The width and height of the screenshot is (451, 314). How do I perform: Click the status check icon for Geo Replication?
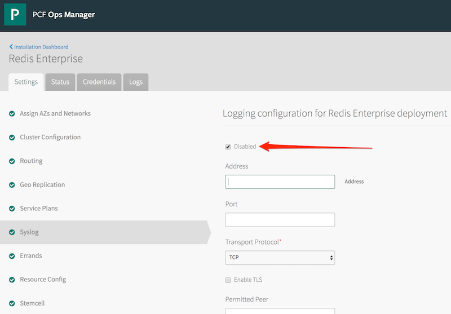click(x=12, y=185)
